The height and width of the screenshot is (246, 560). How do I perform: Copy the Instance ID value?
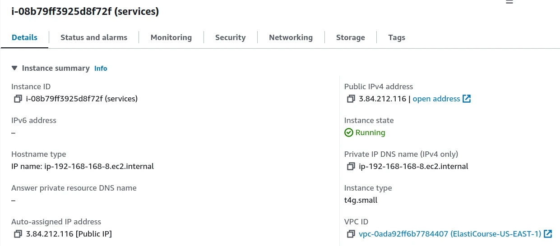(x=18, y=99)
